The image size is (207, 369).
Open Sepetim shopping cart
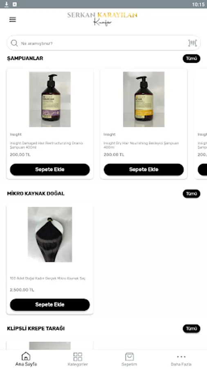coord(129,359)
